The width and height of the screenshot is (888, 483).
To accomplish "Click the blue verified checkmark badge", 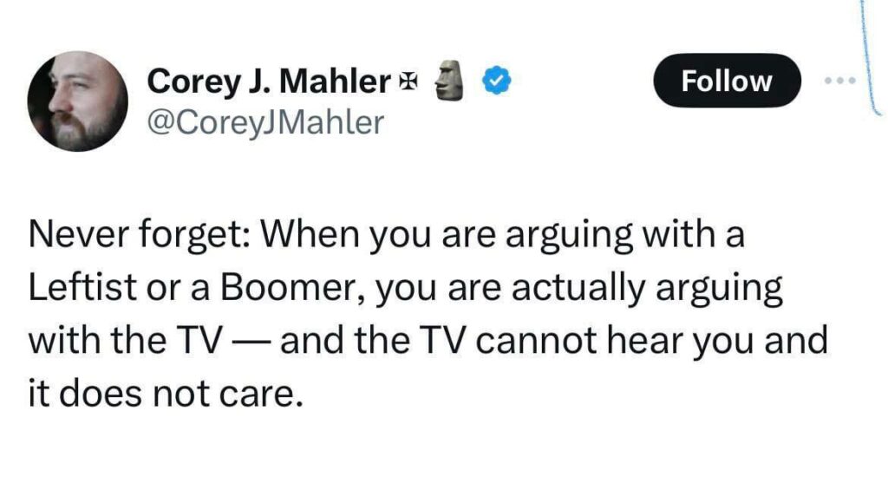I will click(494, 82).
